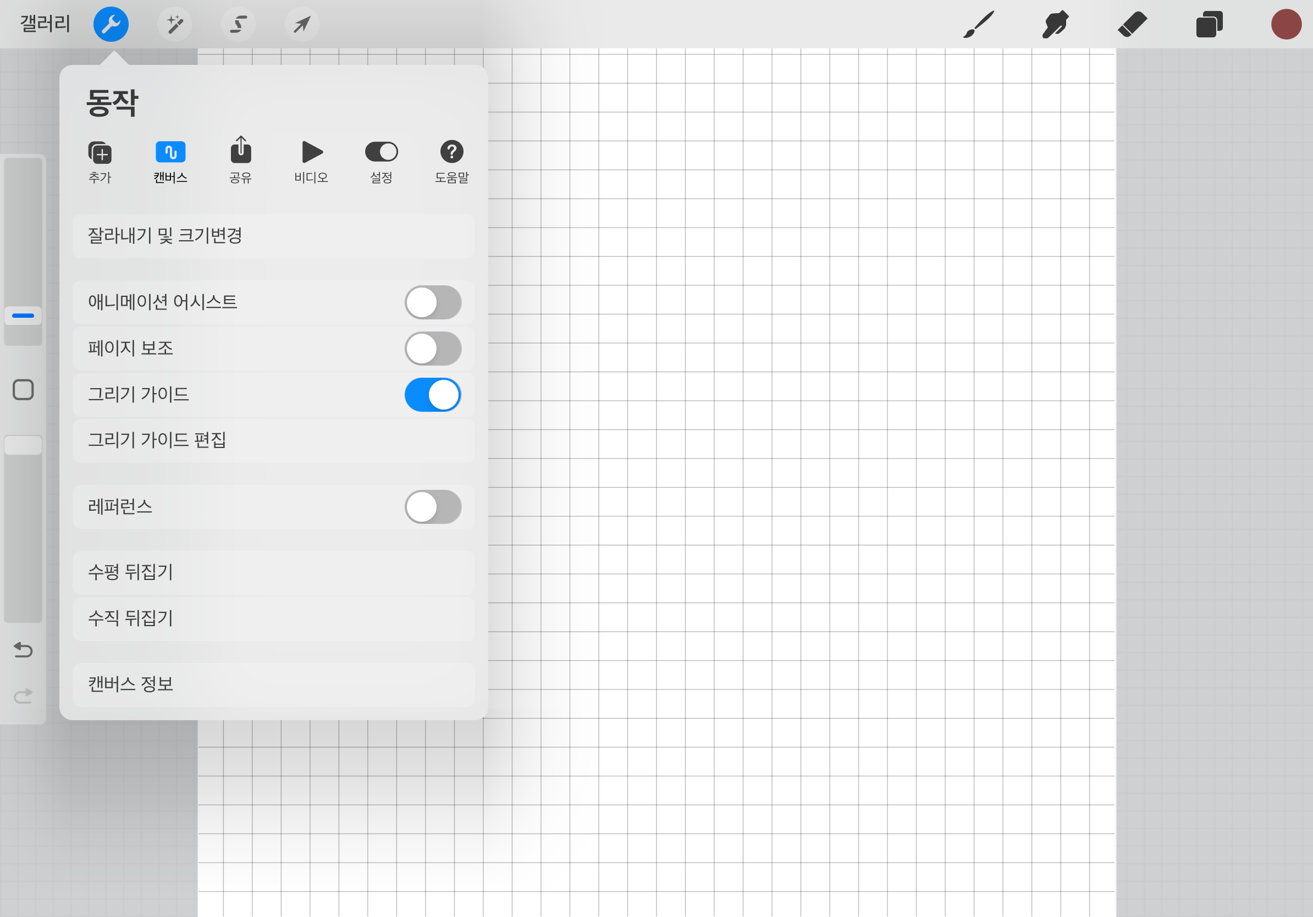Toggle the 레퍼런스 switch on

pyautogui.click(x=433, y=506)
